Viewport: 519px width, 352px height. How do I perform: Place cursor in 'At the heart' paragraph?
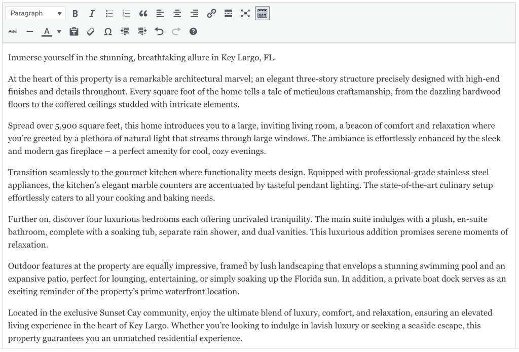tap(254, 92)
